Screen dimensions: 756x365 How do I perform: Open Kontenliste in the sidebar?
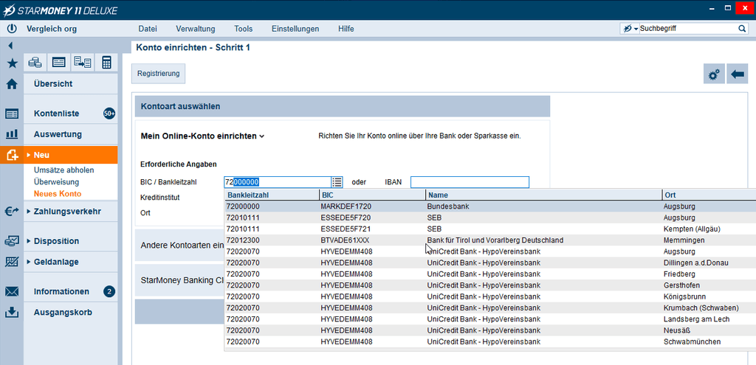[x=70, y=114]
